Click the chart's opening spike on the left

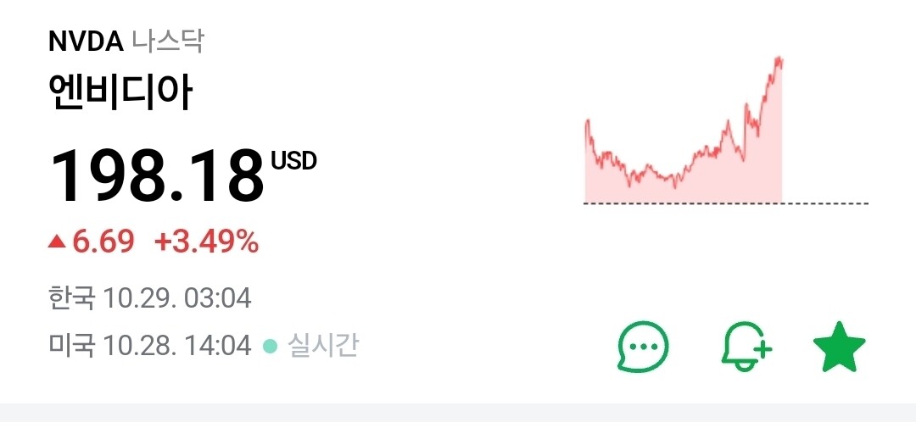coord(587,124)
